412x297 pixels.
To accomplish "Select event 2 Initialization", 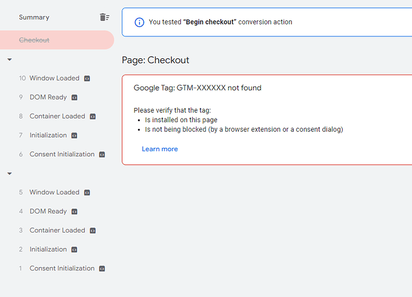I will (x=48, y=249).
